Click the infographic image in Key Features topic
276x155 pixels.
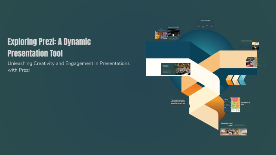(x=235, y=105)
